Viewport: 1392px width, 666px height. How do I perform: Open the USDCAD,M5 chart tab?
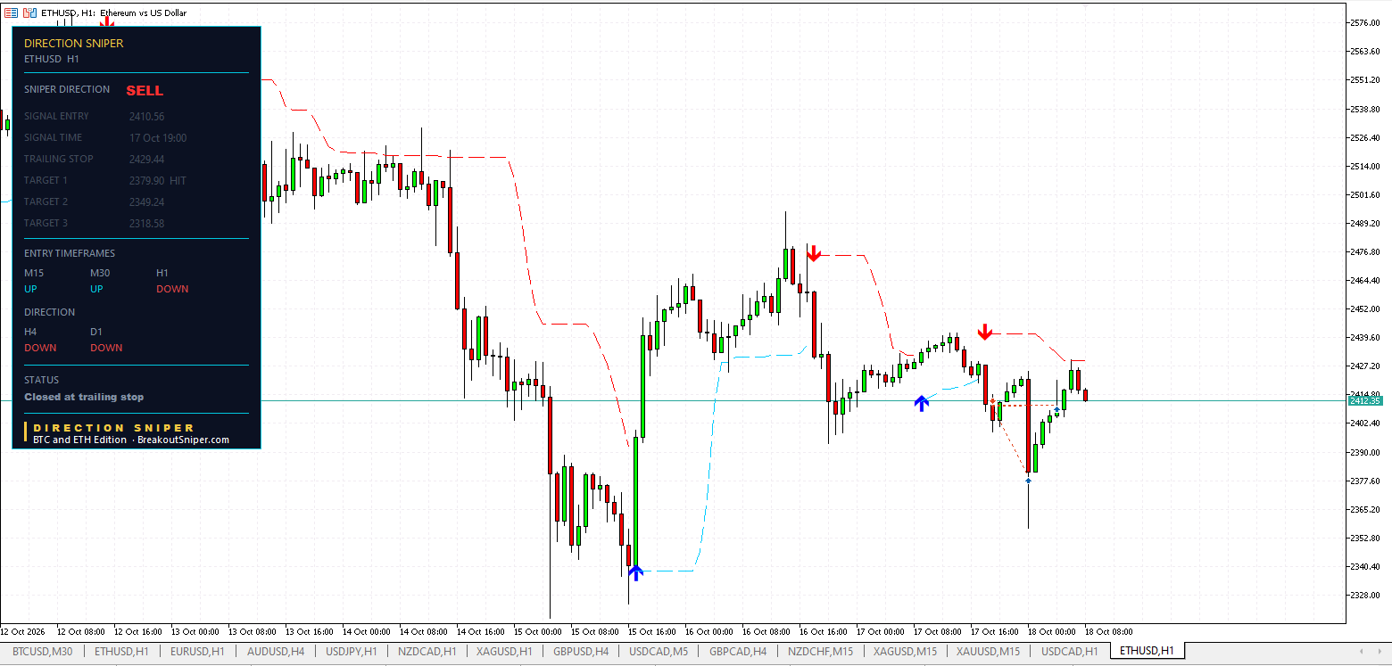click(x=659, y=652)
